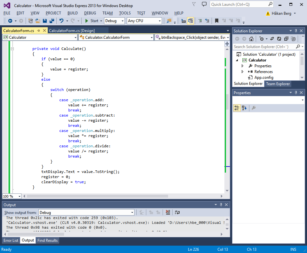Click the Show All Files icon in Solution Explorer
This screenshot has width=307, height=253.
293,39
